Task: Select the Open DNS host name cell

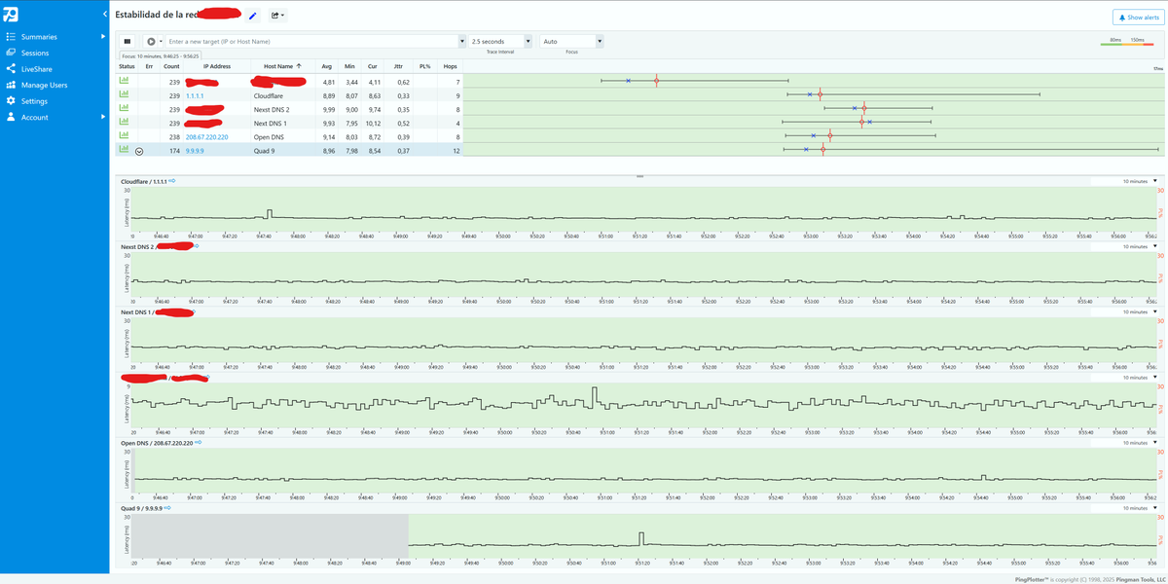Action: tap(283, 137)
